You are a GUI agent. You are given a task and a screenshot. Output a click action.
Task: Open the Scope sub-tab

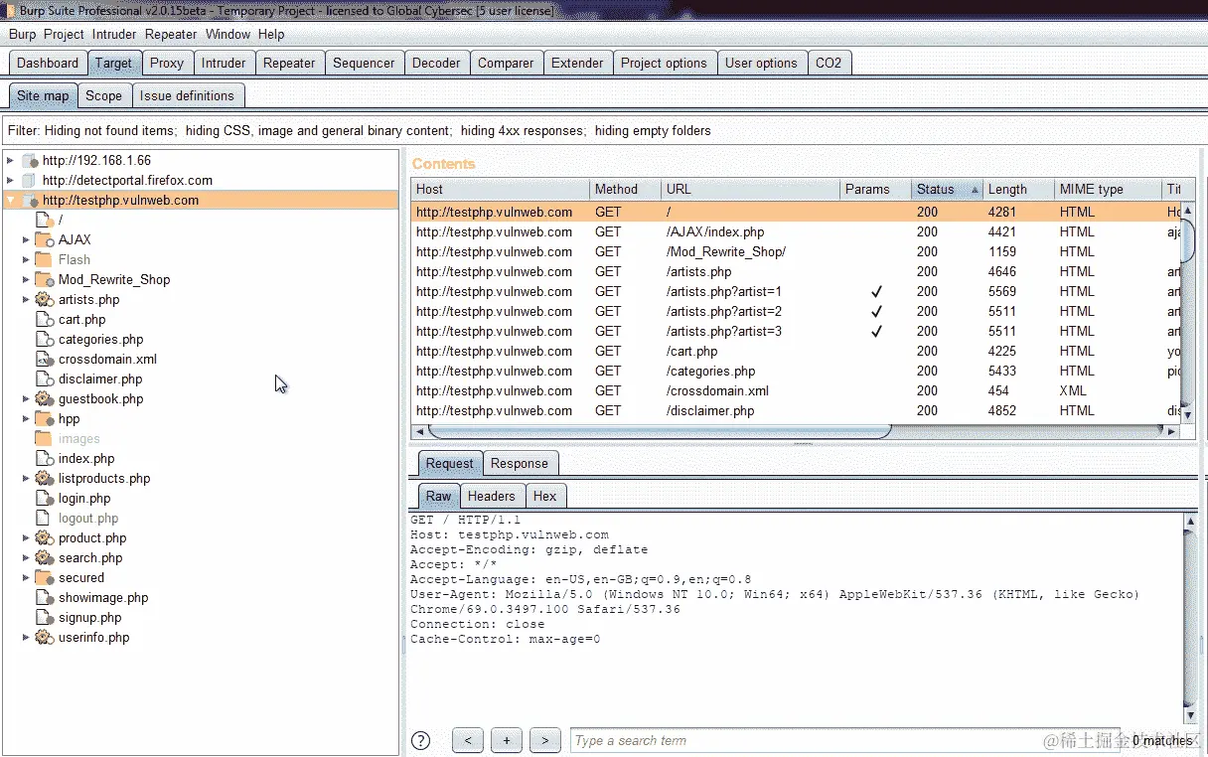(x=103, y=95)
